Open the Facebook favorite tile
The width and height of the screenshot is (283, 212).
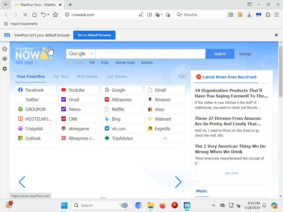point(35,90)
